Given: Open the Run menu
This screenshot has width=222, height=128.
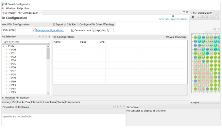Looking at the screenshot, I should (26, 8).
